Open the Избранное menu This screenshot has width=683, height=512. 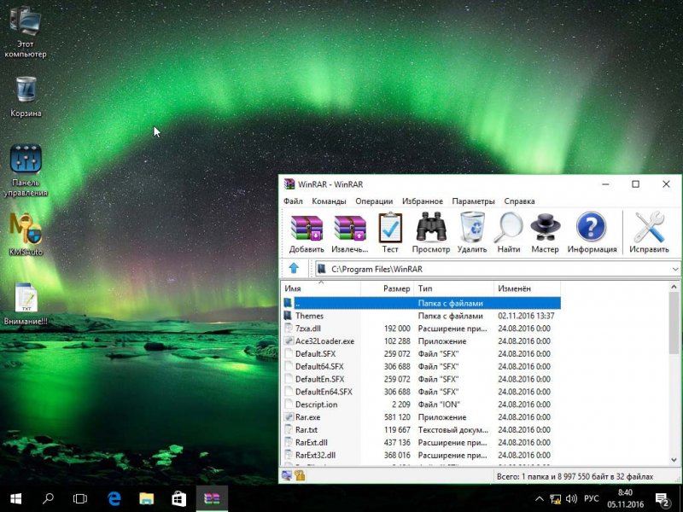coord(423,201)
